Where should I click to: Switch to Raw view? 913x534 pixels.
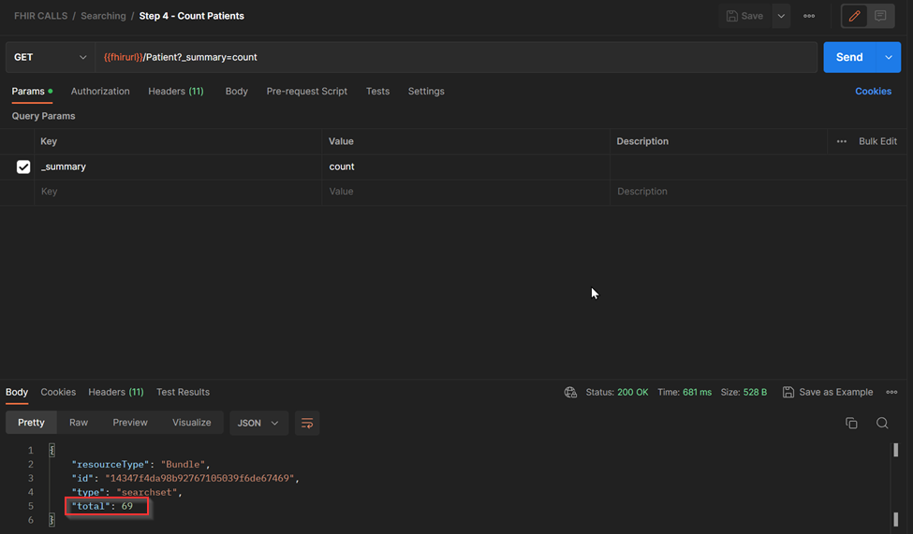point(79,423)
